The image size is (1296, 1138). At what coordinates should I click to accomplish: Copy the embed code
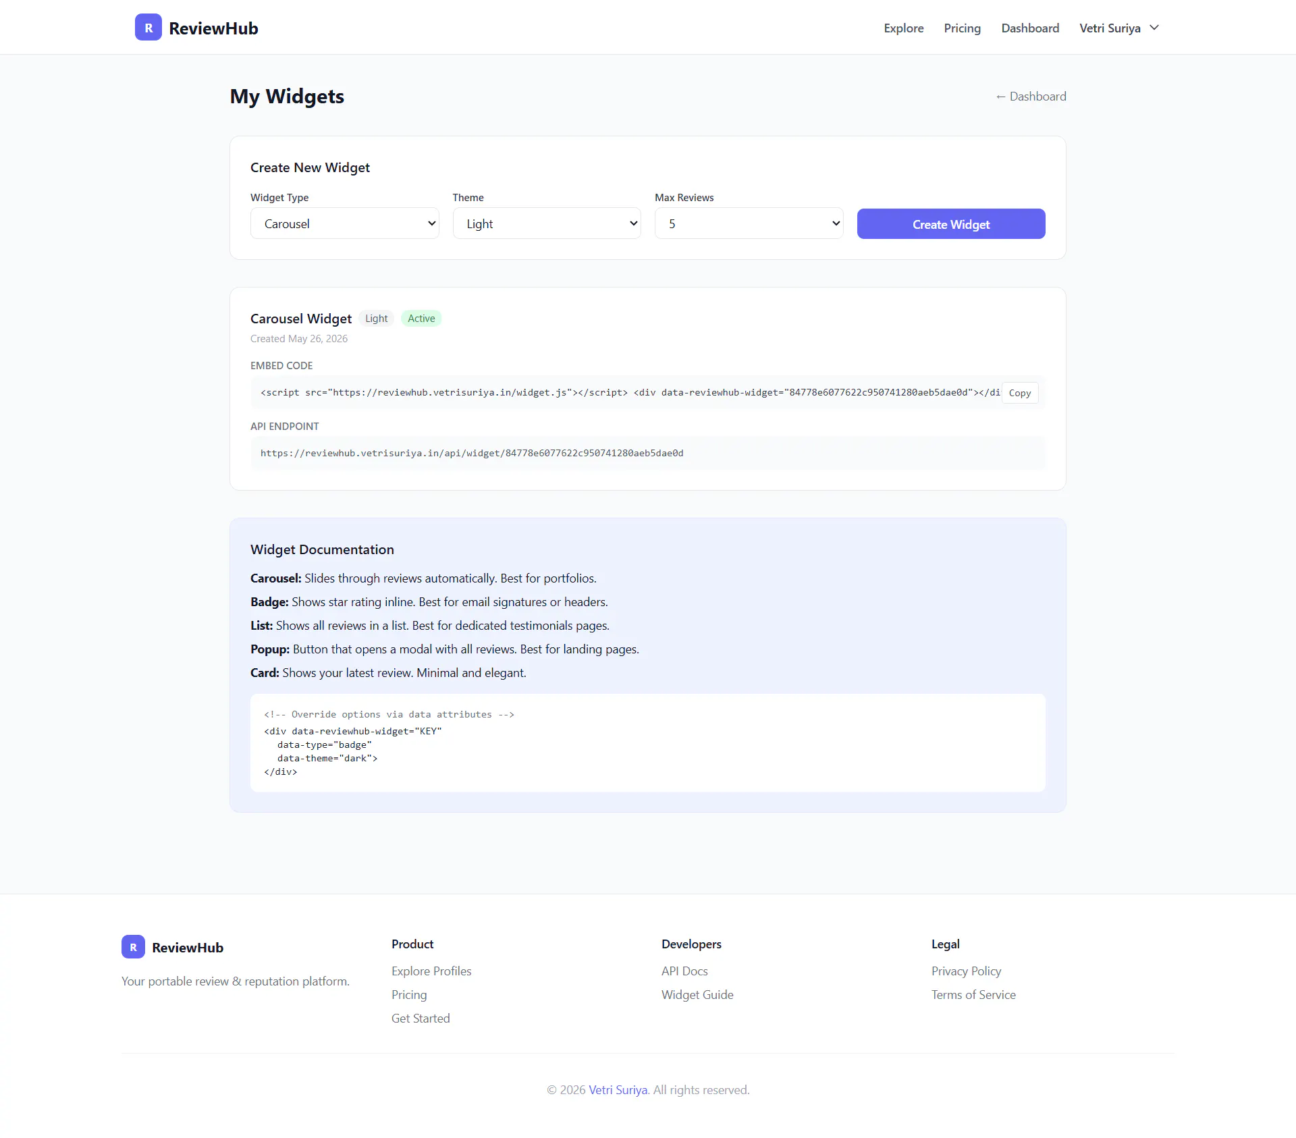[1020, 393]
